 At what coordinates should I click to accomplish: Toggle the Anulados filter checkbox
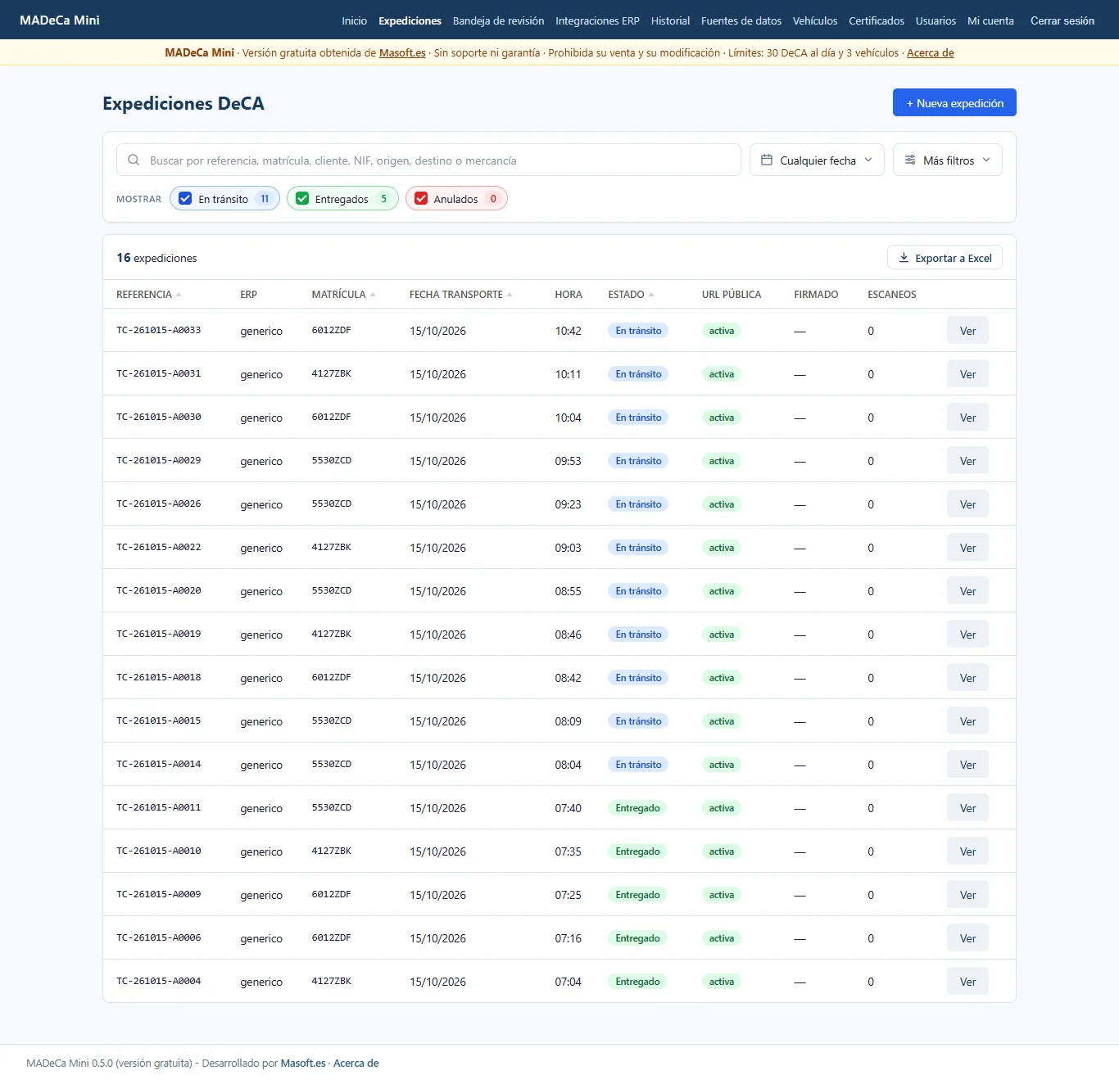pyautogui.click(x=421, y=199)
